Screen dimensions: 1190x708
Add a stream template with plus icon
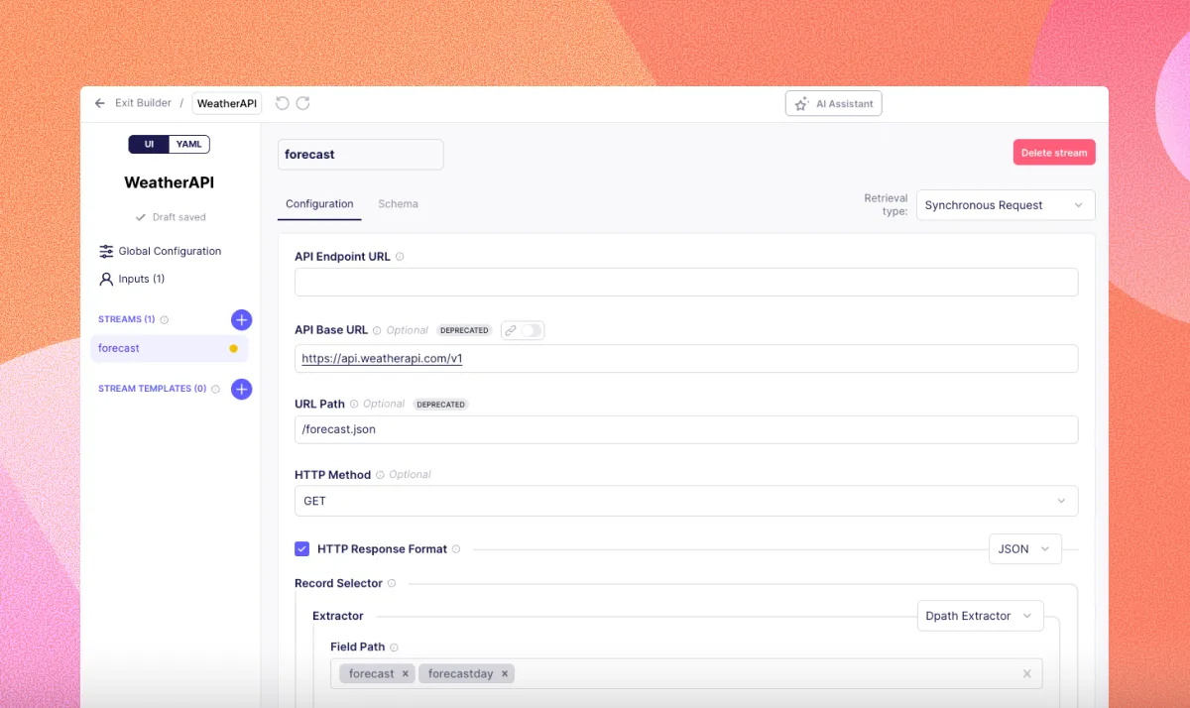coord(241,389)
